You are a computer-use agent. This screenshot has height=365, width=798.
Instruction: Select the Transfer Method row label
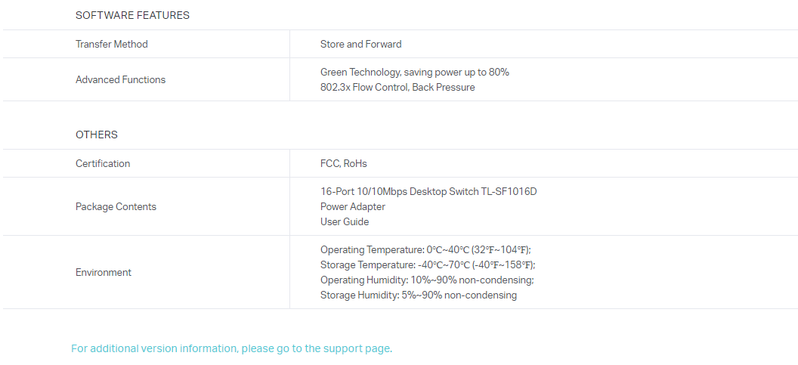point(112,44)
